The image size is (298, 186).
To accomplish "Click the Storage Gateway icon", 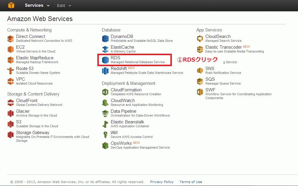I will [11, 135].
